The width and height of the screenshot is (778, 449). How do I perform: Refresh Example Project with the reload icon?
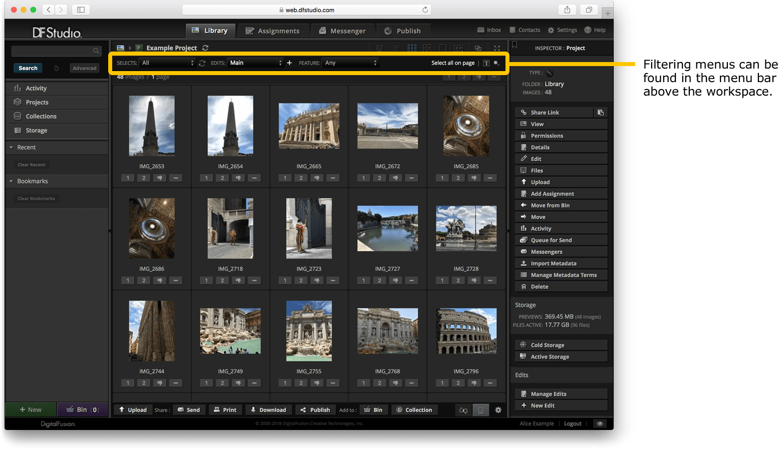(x=205, y=48)
